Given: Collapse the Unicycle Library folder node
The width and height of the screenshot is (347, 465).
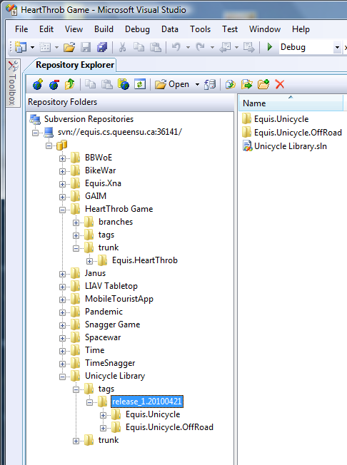Looking at the screenshot, I should click(x=62, y=377).
